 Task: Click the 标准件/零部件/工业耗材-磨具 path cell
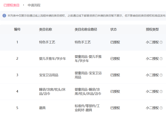coord(87,108)
